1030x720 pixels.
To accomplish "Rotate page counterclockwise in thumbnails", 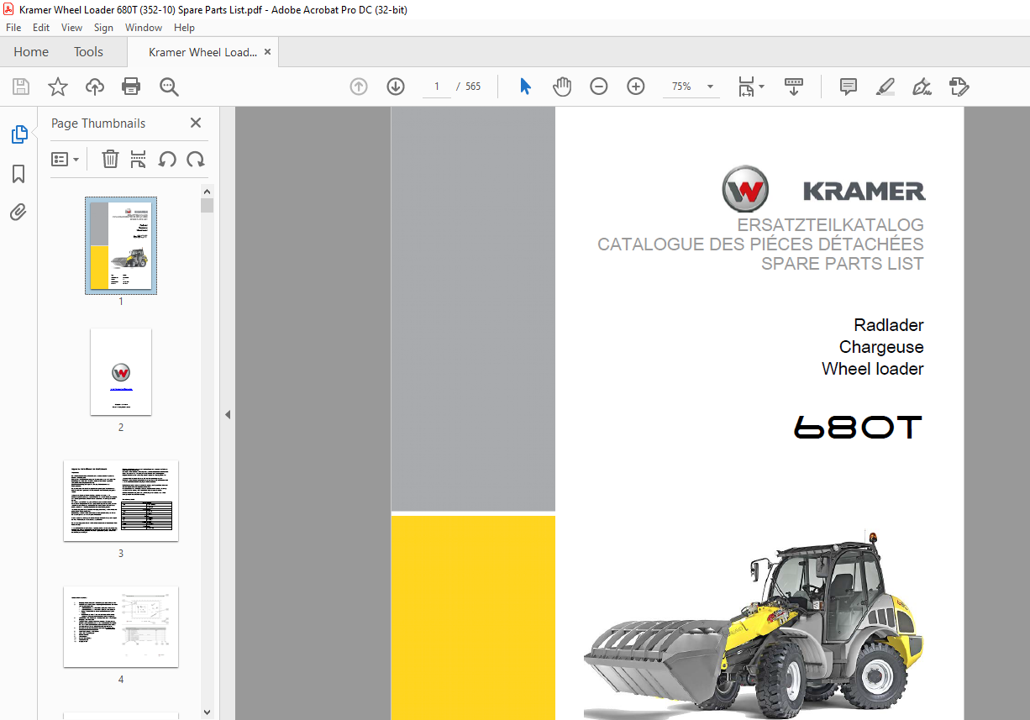I will coord(167,159).
